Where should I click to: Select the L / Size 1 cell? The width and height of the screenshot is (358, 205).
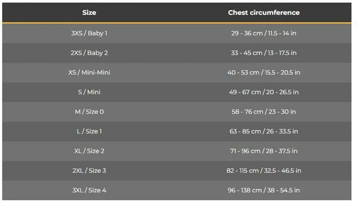pyautogui.click(x=89, y=131)
